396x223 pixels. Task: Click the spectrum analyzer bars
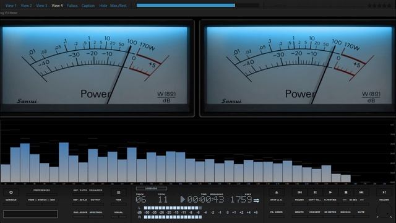coord(176,162)
